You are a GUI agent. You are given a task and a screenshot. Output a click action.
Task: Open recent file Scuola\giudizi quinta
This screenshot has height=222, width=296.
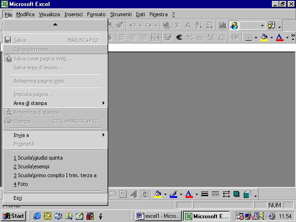coord(55,158)
